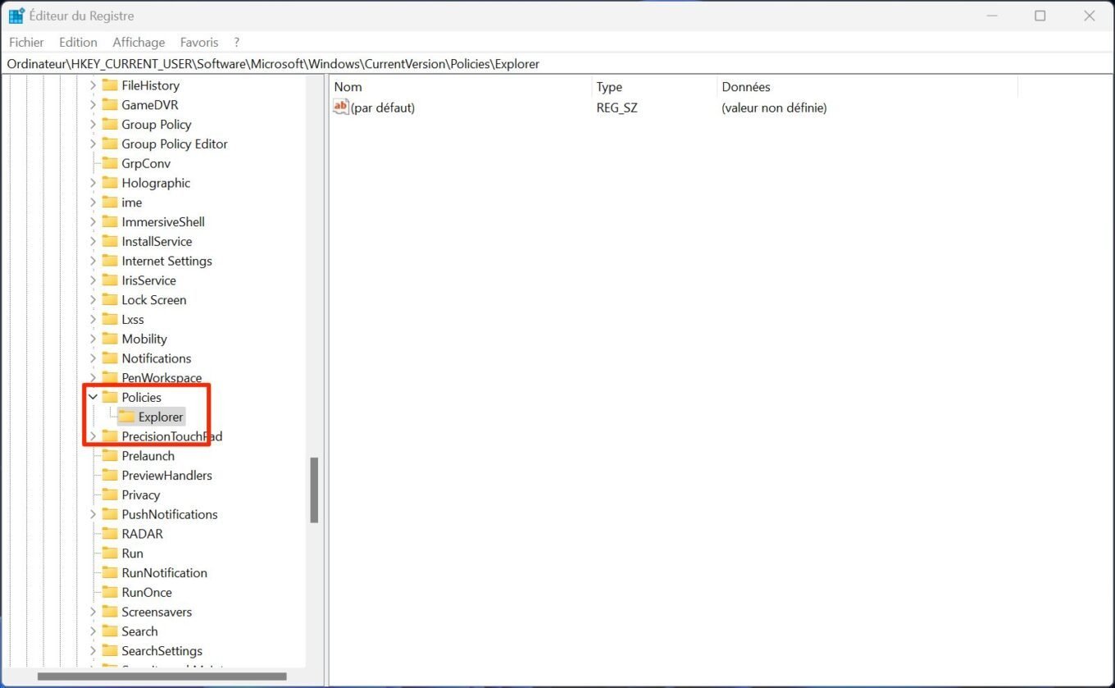Select the PenWorkspace key label
1115x688 pixels.
162,378
